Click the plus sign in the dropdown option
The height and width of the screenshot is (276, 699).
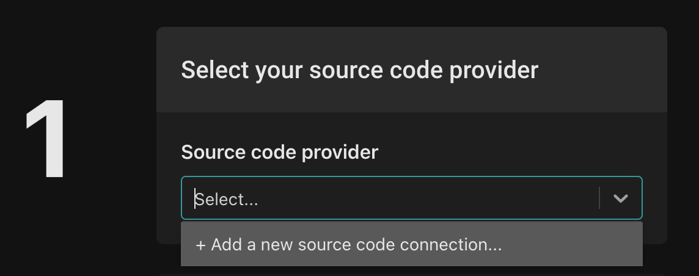click(x=200, y=245)
